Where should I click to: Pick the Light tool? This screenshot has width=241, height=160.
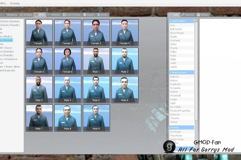tap(182, 103)
